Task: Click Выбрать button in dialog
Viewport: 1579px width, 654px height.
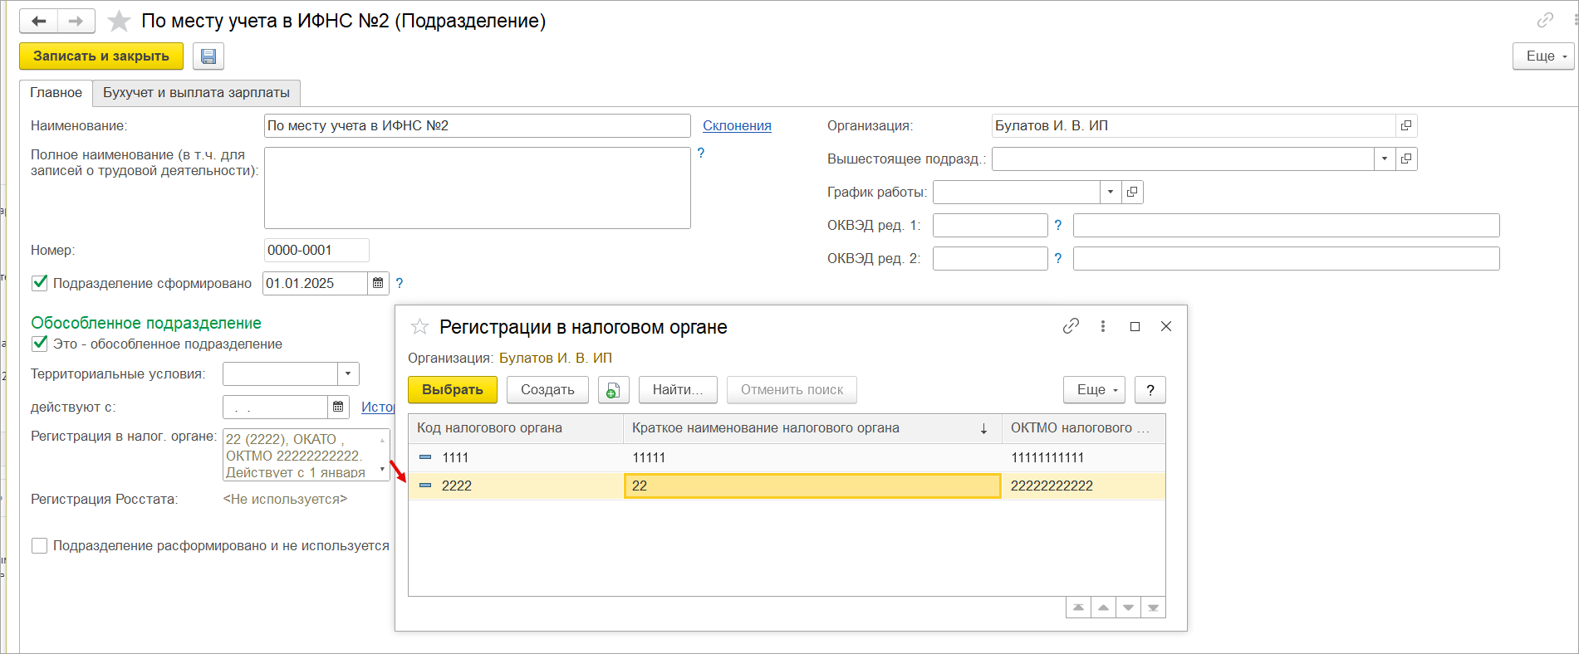Action: pyautogui.click(x=453, y=390)
